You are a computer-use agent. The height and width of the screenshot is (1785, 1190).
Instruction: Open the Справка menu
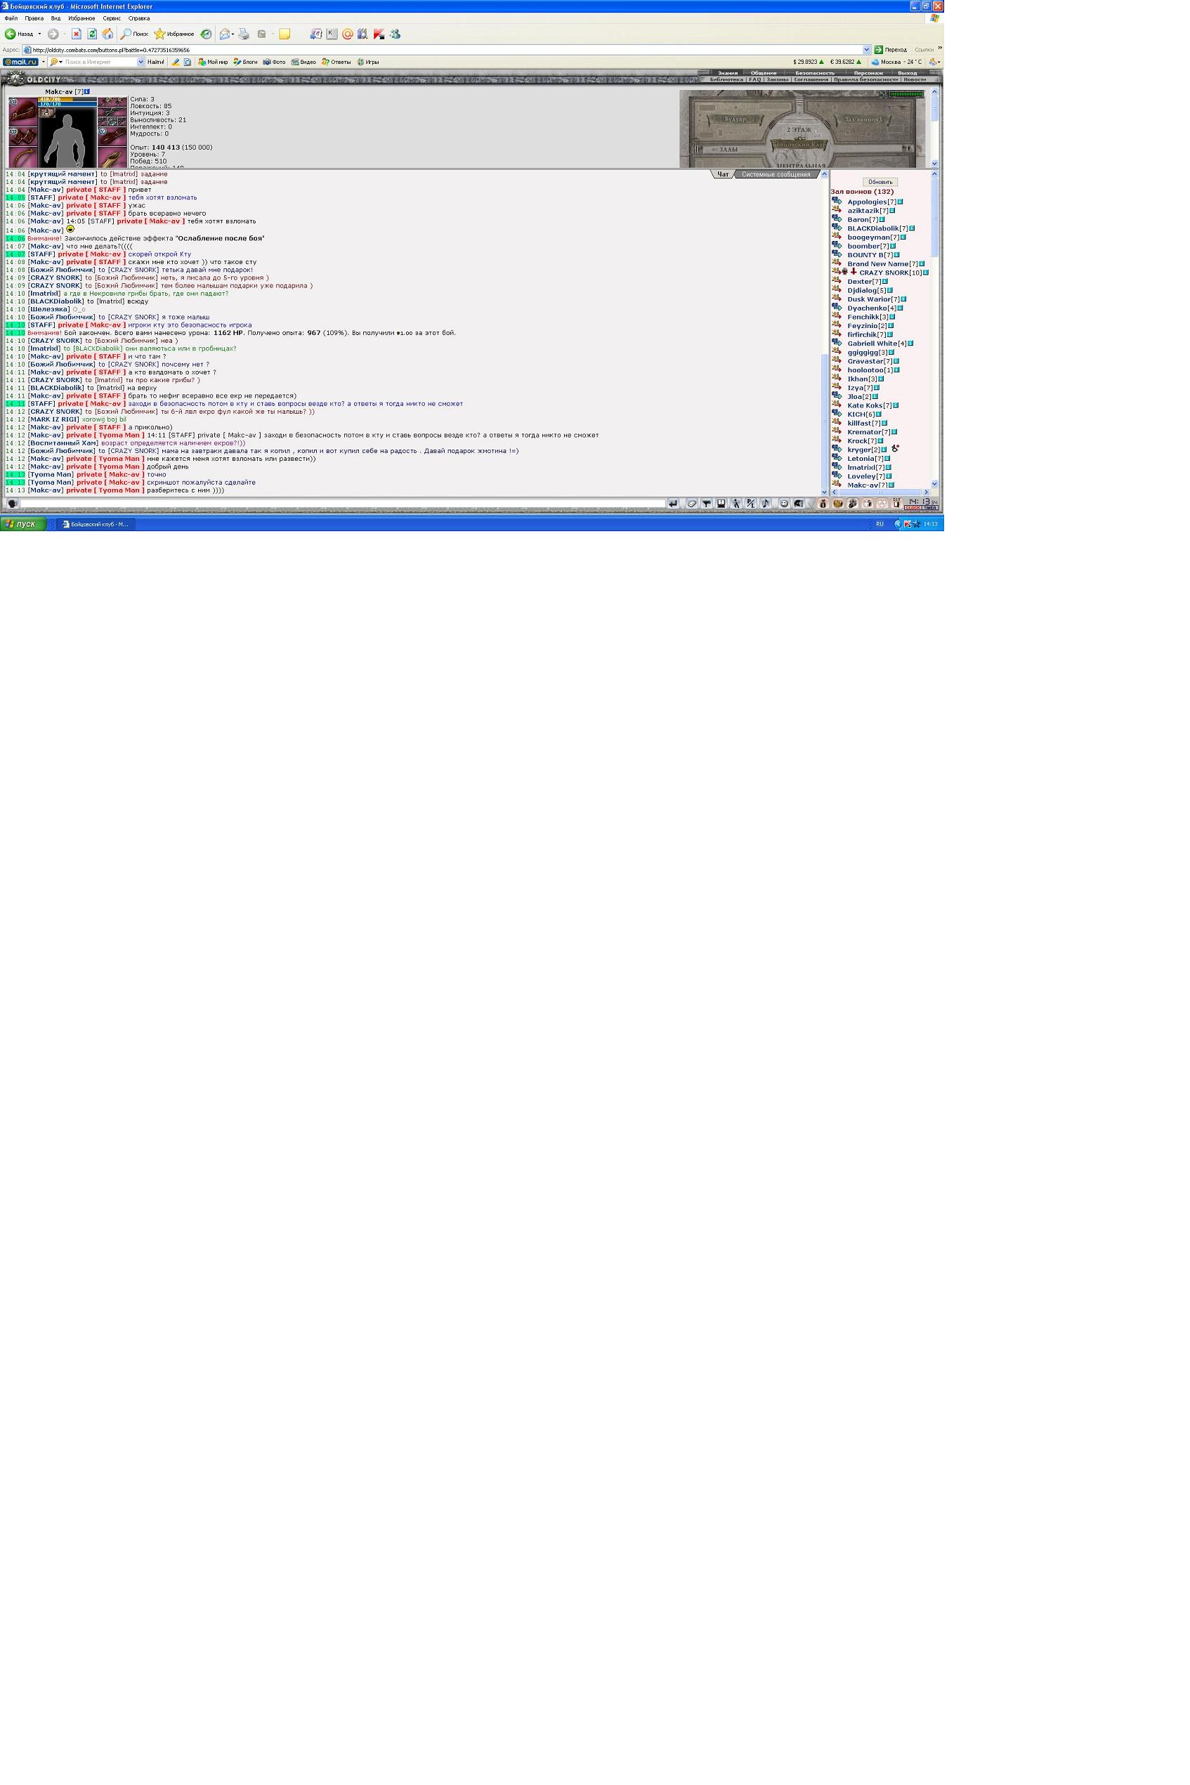[x=139, y=18]
